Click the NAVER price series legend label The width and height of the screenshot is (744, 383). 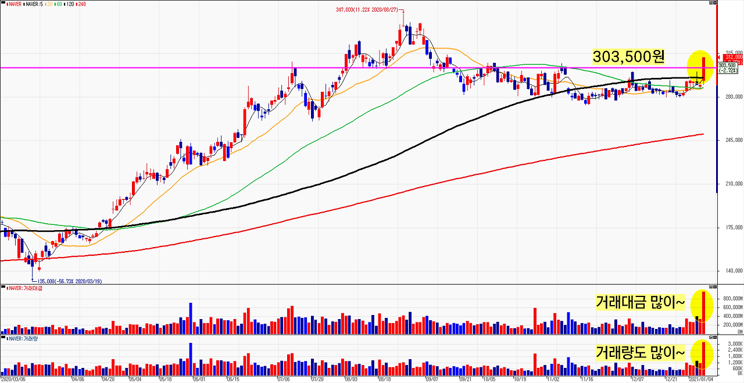click(x=13, y=3)
